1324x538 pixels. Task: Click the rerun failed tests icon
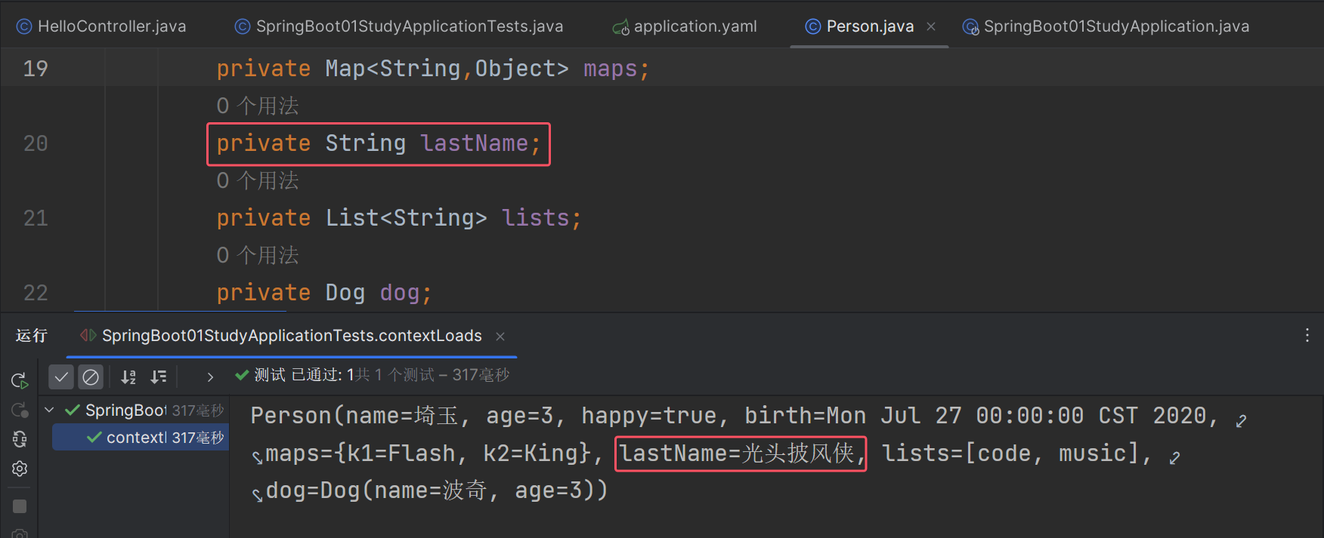[x=20, y=410]
